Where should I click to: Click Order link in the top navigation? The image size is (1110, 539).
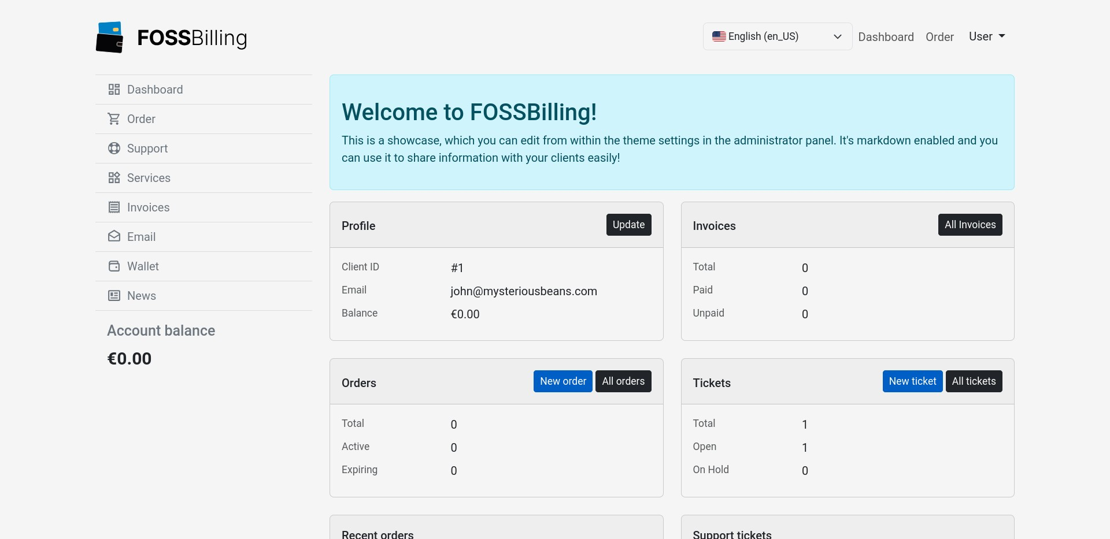(939, 37)
